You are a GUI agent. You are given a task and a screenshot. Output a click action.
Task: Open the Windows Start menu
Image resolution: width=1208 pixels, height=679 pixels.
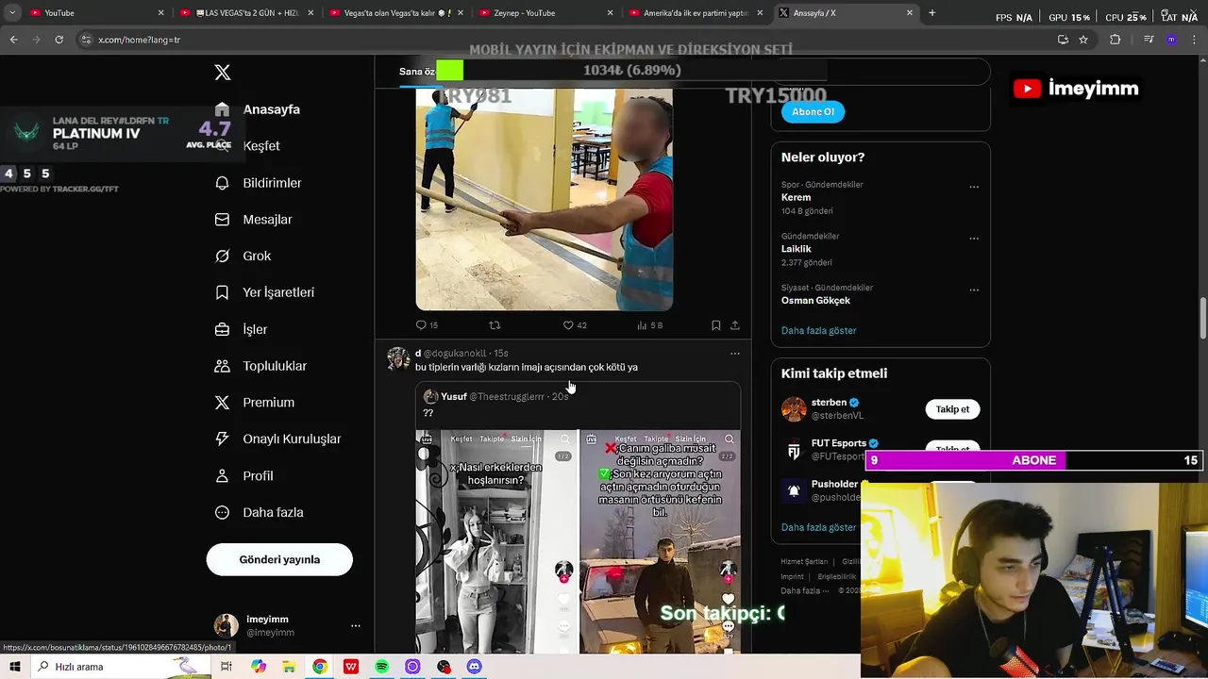coord(14,667)
